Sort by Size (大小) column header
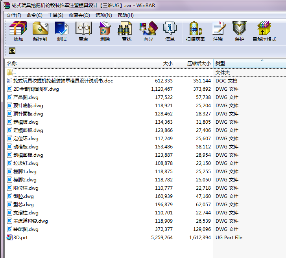Viewport: 286px width, 258px height. tap(145, 63)
